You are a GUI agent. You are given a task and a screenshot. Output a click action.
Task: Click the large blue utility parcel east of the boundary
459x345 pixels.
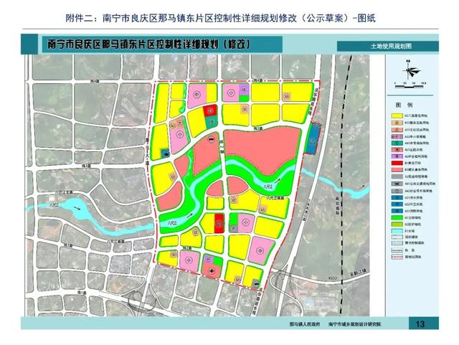pos(313,138)
